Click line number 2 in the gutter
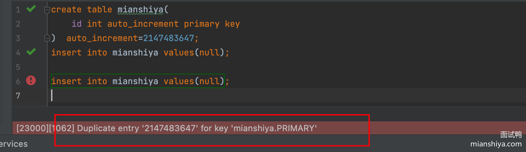The image size is (526, 152). (x=18, y=24)
